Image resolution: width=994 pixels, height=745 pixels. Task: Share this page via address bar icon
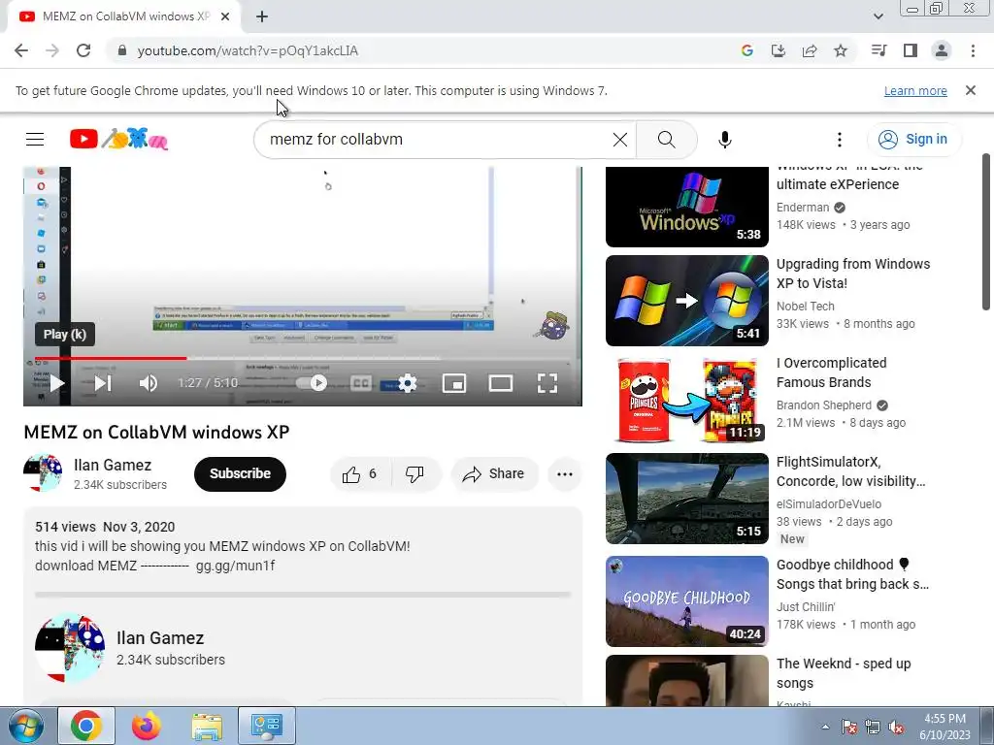point(810,50)
